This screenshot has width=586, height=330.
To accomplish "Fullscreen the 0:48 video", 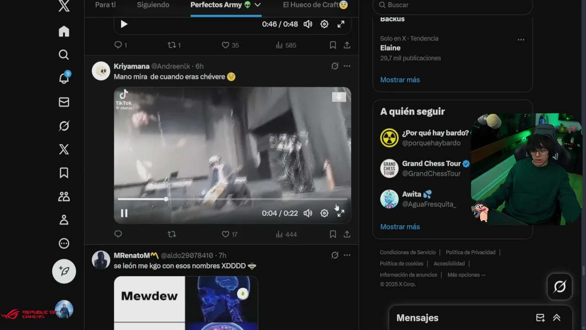I will [341, 24].
